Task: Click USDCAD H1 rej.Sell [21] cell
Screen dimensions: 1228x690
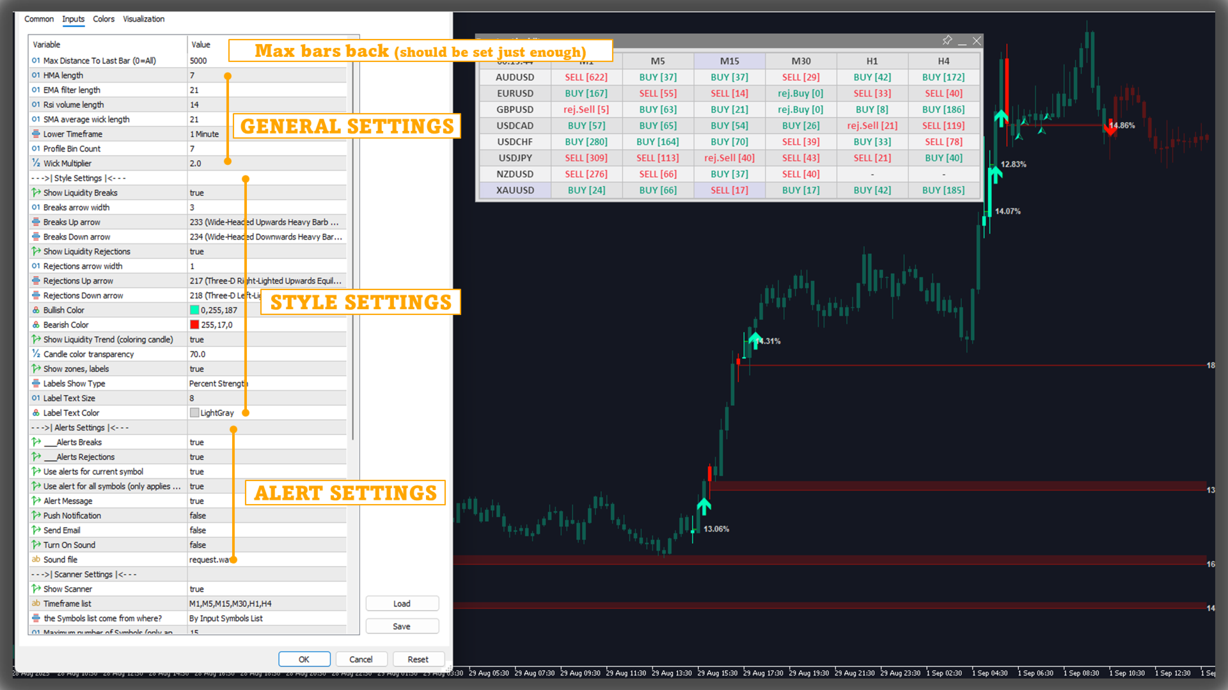Action: tap(872, 126)
